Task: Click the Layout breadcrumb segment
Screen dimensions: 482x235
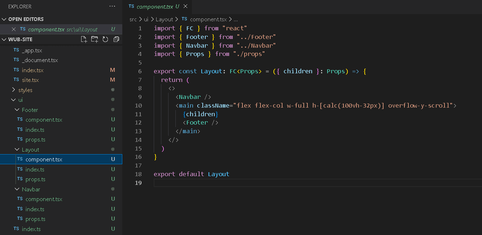Action: click(164, 19)
